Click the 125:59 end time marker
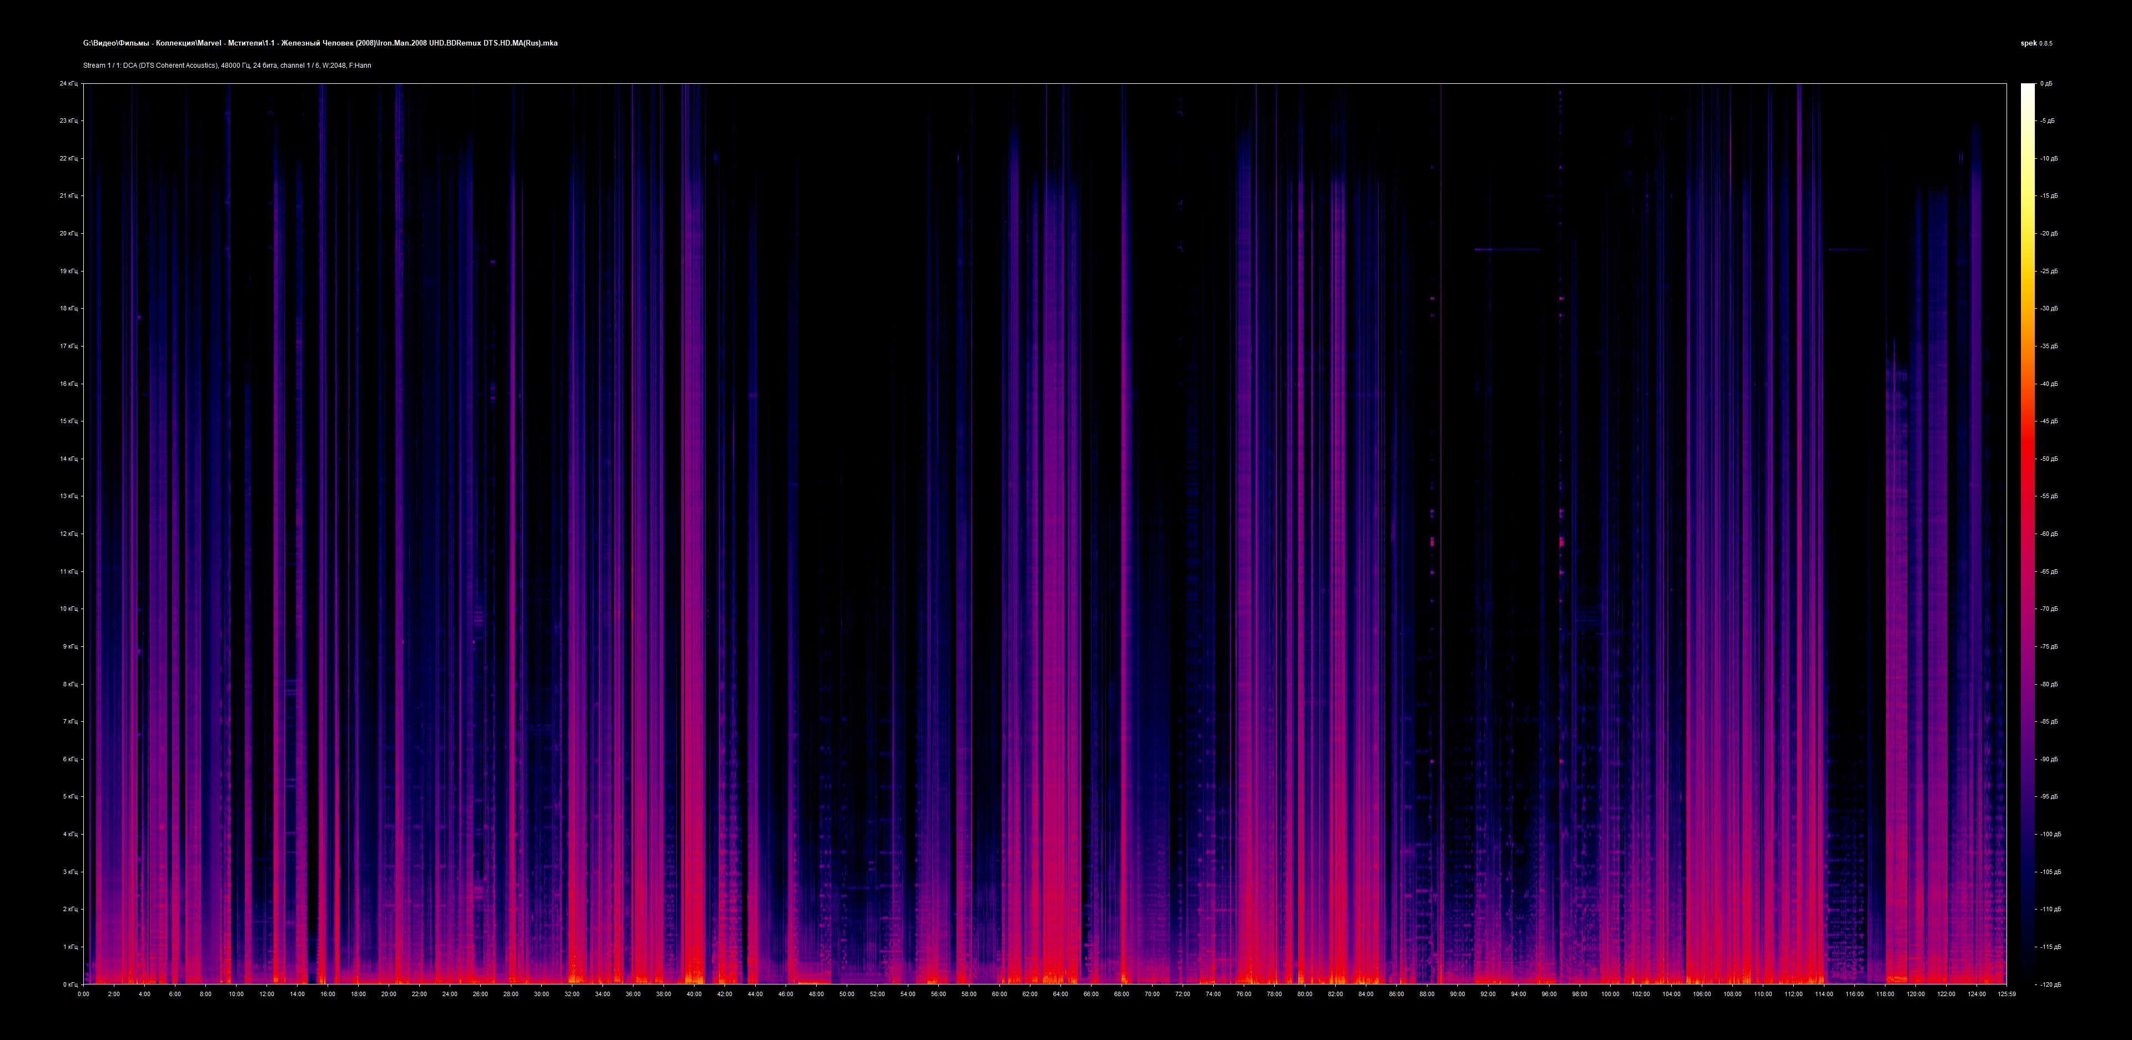This screenshot has height=1040, width=2132. (x=2006, y=993)
